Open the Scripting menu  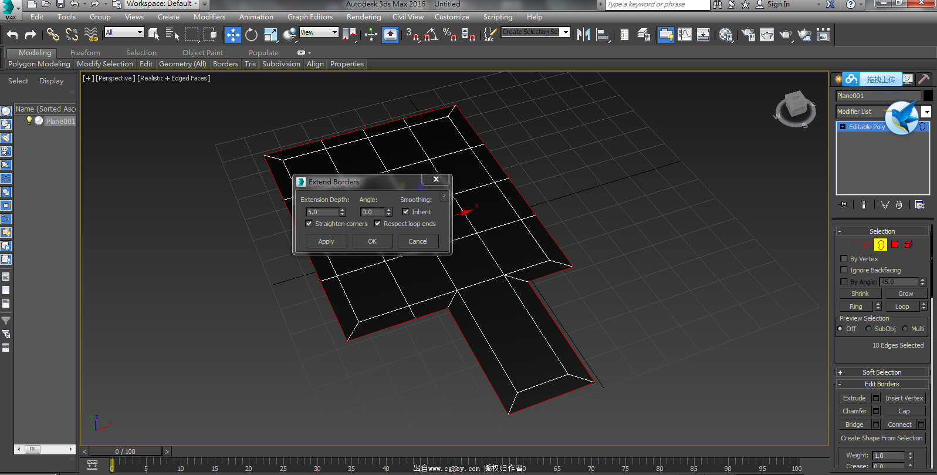click(x=498, y=17)
